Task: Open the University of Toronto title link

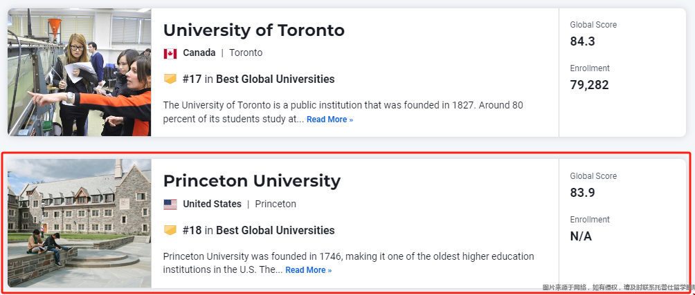Action: 253,30
